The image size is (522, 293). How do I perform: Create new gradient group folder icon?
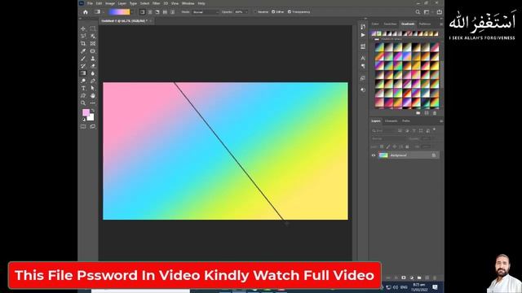[x=418, y=113]
